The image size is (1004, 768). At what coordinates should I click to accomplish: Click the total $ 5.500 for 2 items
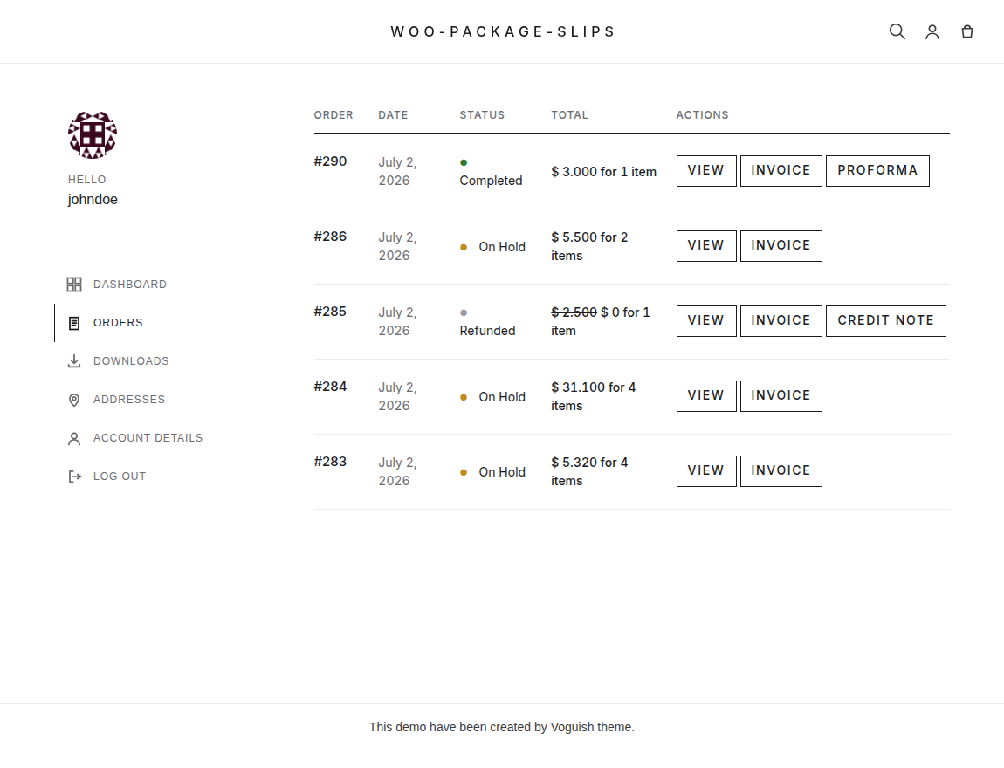tap(589, 246)
